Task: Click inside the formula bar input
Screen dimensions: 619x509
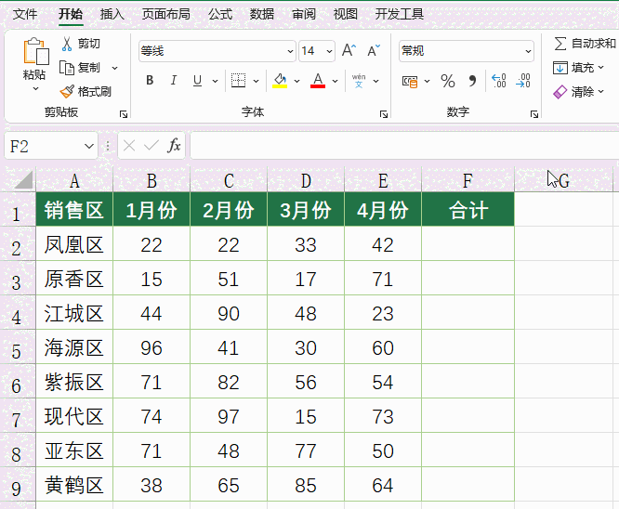Action: coord(404,146)
